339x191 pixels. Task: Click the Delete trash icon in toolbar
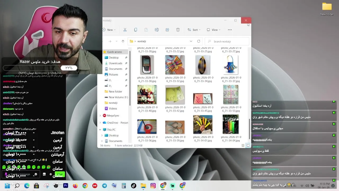178,30
